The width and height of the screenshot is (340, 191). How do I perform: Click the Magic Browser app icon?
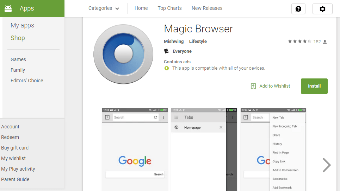tap(123, 54)
